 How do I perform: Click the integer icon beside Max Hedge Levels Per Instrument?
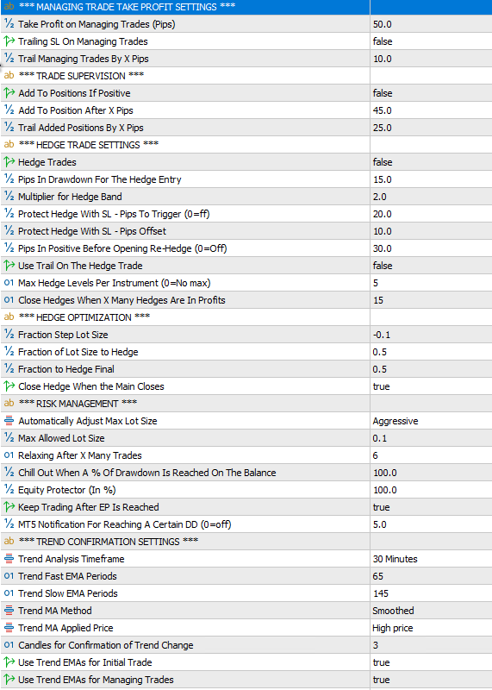(9, 283)
